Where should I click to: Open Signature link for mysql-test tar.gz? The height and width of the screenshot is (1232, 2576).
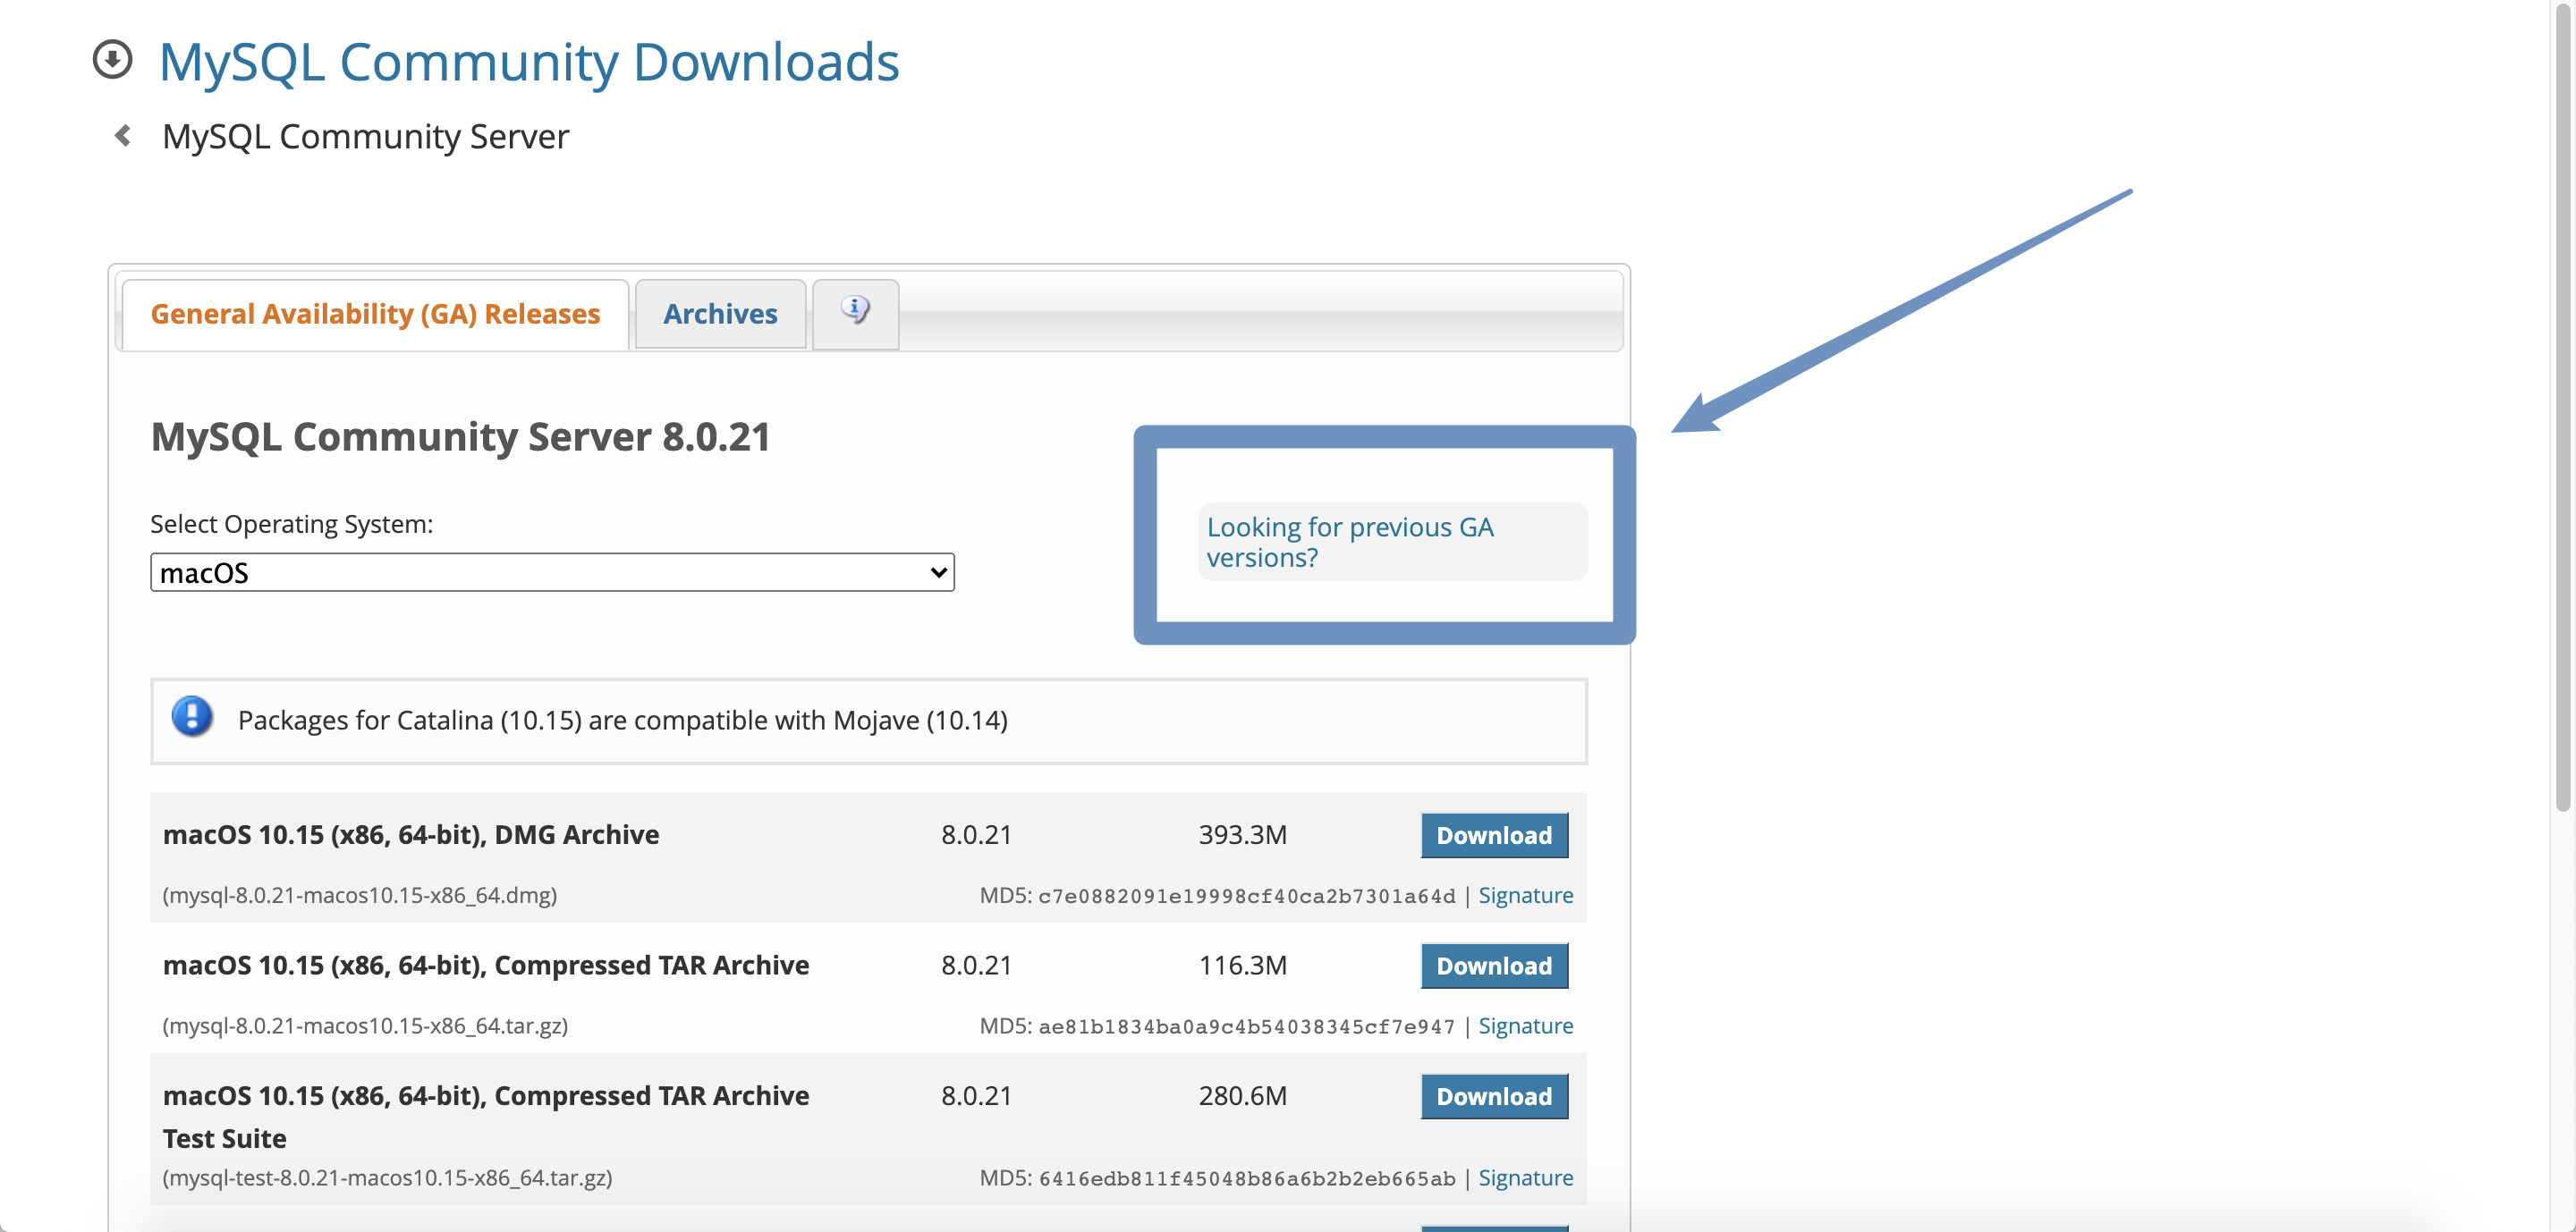(1525, 1177)
